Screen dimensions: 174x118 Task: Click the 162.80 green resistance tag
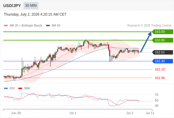(x=162, y=40)
